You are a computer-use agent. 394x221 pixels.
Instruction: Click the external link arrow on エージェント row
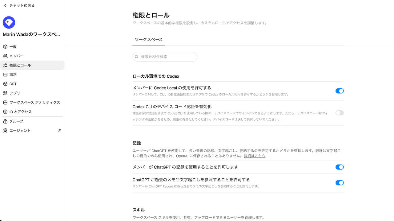coord(60,130)
